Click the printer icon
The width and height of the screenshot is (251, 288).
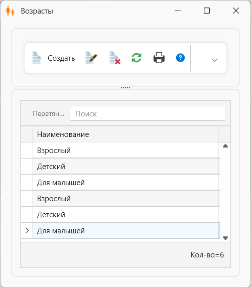tap(159, 58)
